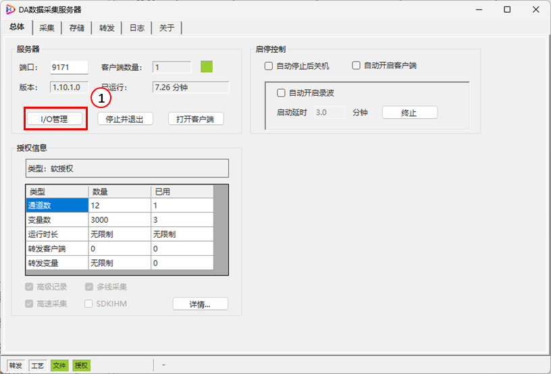Select the 通道数 table row
Screen dimensions: 551x374
[x=120, y=205]
